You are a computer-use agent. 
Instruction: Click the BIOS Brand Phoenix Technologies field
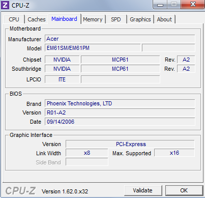click(120, 103)
